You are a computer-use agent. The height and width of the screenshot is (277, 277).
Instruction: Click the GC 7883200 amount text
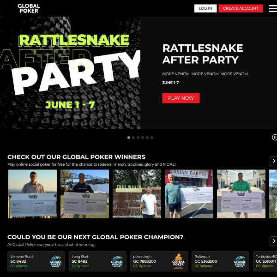(145, 261)
